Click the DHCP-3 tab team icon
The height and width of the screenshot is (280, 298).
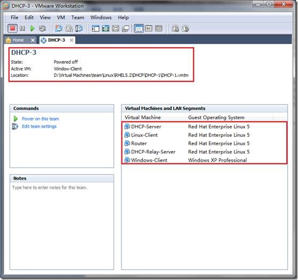[43, 40]
